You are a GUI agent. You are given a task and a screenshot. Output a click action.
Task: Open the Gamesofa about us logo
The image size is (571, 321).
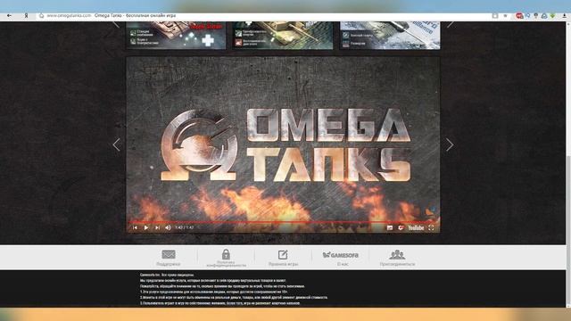[x=341, y=255]
